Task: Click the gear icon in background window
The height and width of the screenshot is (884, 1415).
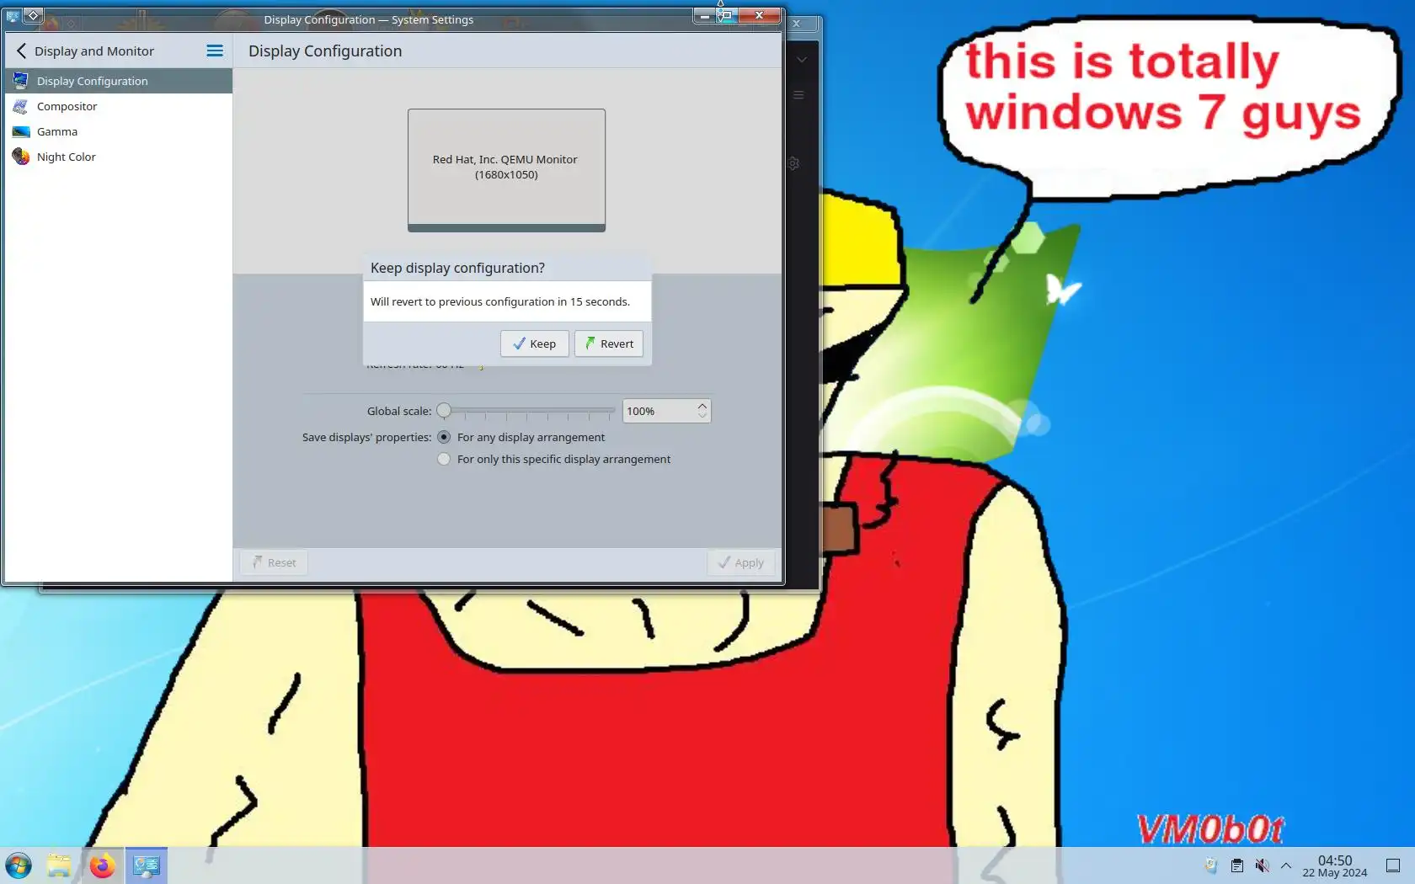Action: pos(793,163)
